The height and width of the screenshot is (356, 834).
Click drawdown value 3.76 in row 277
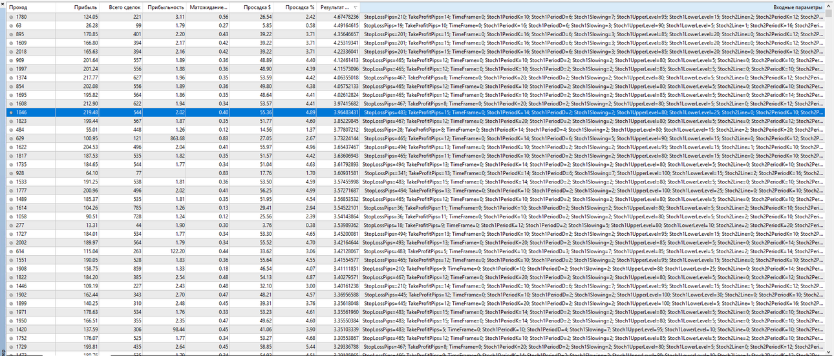pyautogui.click(x=266, y=225)
